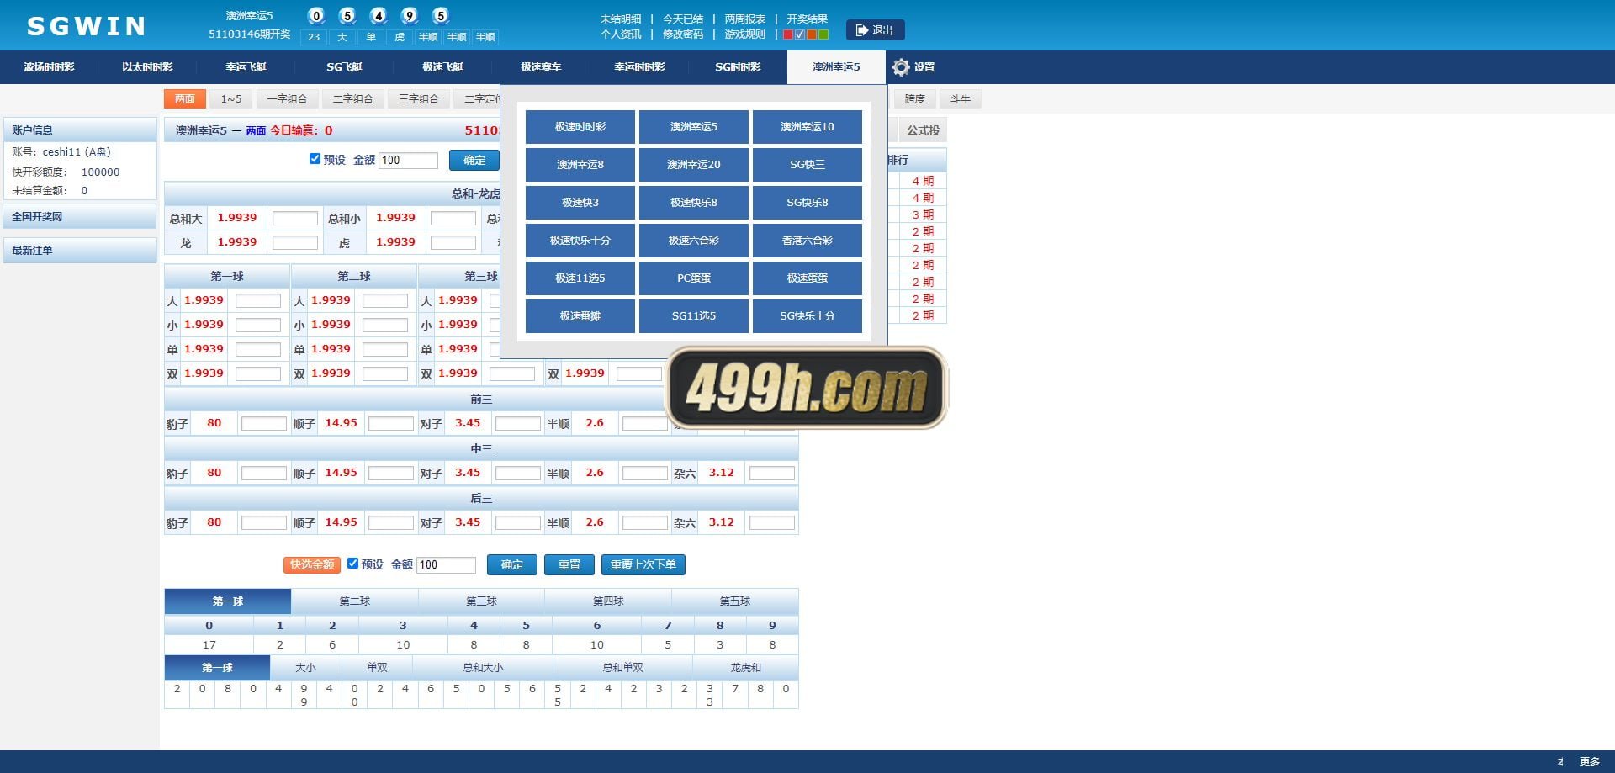The height and width of the screenshot is (773, 1615).
Task: Choose 极速快乐8 from the game popup
Action: tap(694, 203)
